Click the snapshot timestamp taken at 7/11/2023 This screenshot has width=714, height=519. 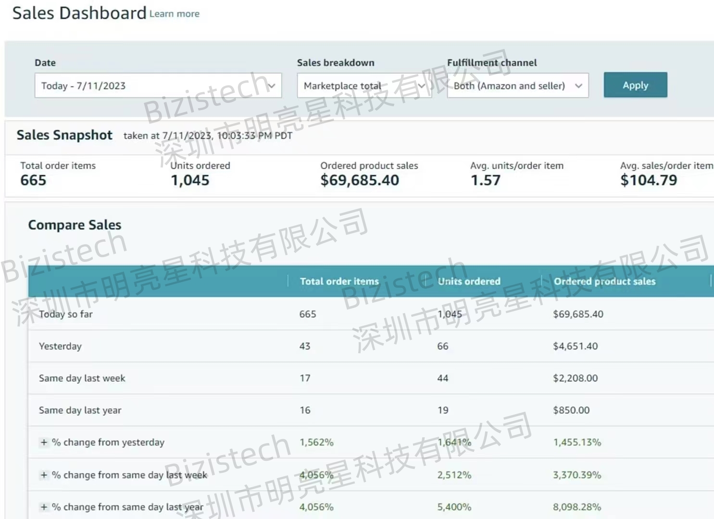click(208, 136)
